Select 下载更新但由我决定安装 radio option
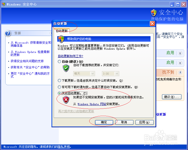This screenshot has width=188, height=150. click(59, 81)
